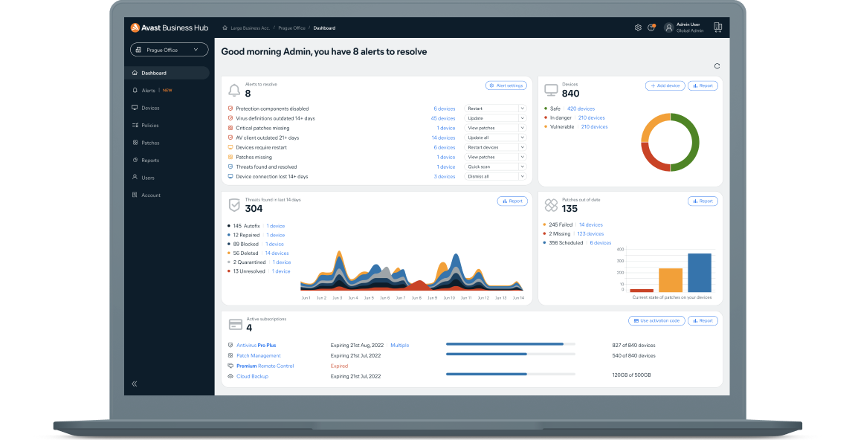The width and height of the screenshot is (855, 440).
Task: Open the settings gear in the top bar
Action: click(x=637, y=27)
